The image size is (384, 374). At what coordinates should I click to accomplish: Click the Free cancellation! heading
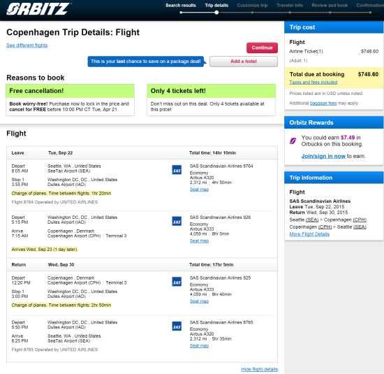(x=36, y=91)
